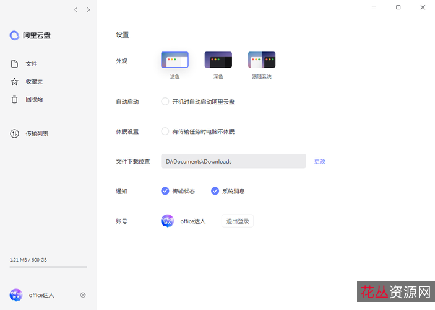Click office达人 avatar in account row

tap(167, 221)
